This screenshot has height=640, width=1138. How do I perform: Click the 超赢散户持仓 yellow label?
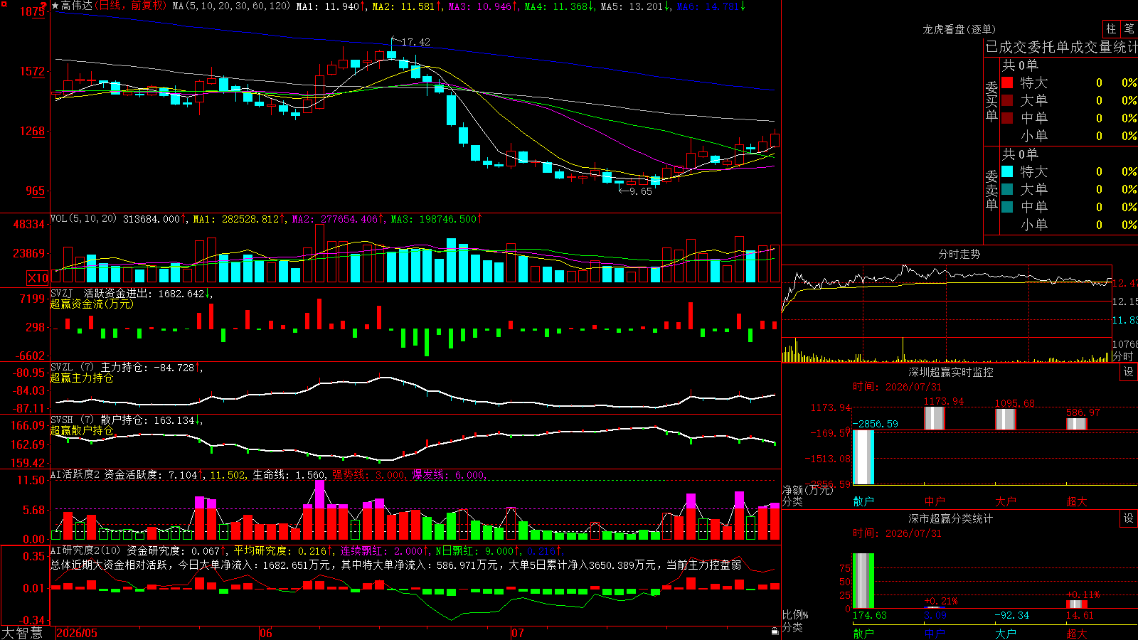[x=82, y=430]
